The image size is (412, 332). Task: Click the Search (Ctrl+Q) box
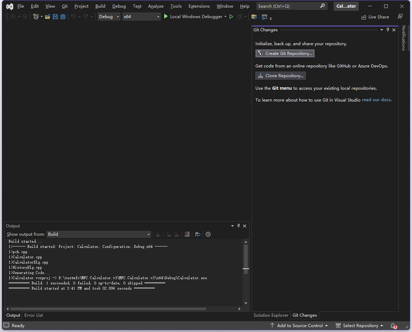click(288, 6)
